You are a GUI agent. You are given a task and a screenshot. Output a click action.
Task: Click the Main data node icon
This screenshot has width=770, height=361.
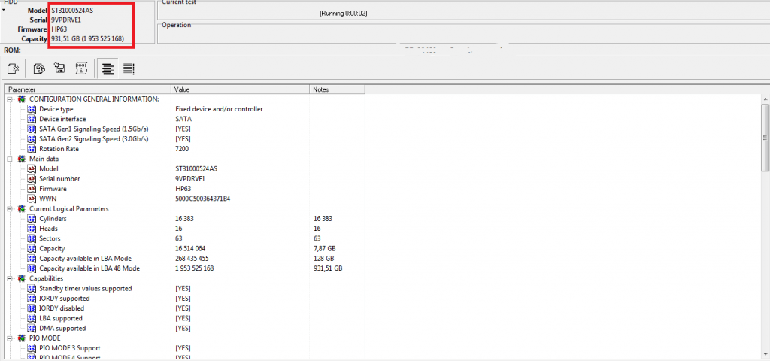(x=22, y=159)
